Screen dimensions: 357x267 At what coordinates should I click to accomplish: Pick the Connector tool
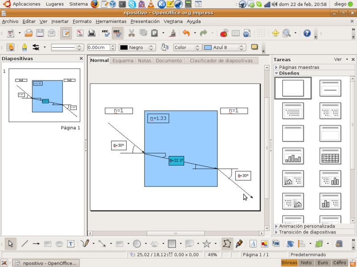(102, 244)
